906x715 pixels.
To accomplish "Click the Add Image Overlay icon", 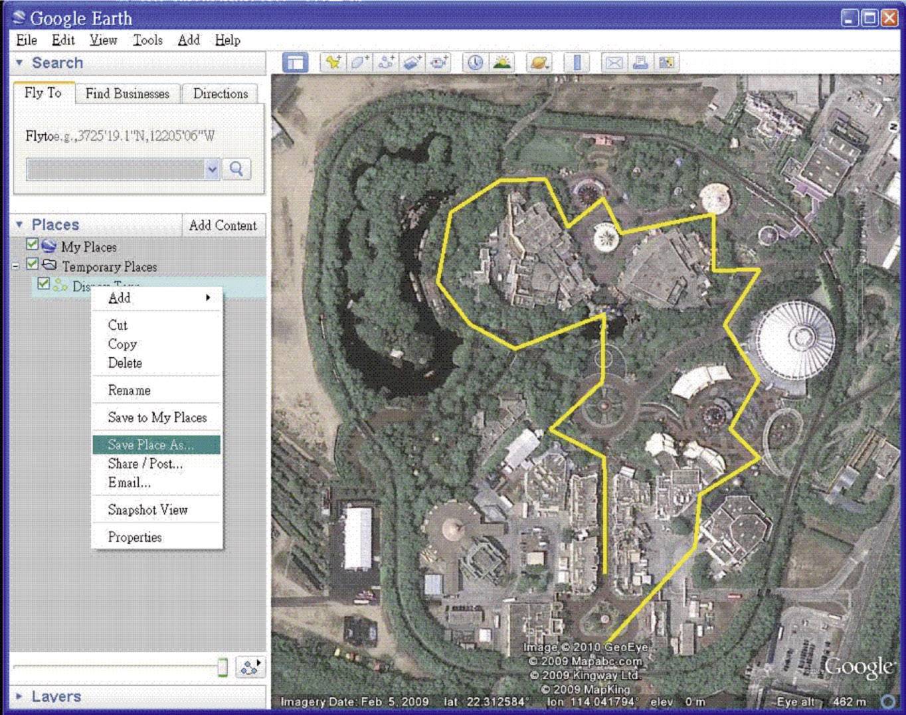I will pyautogui.click(x=412, y=63).
